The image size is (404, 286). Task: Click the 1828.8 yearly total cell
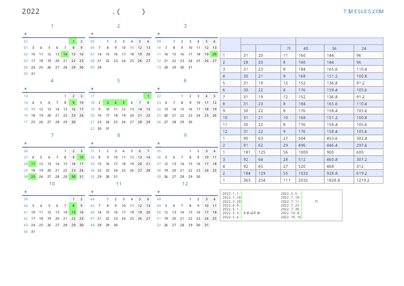pos(338,180)
